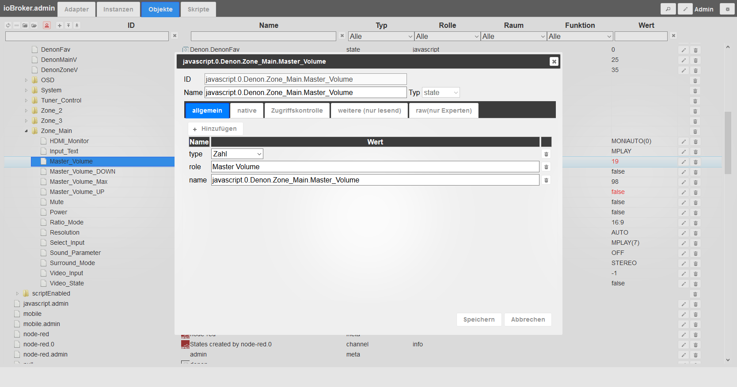This screenshot has height=387, width=737.
Task: Switch to the Instanzen tab
Action: [x=118, y=9]
